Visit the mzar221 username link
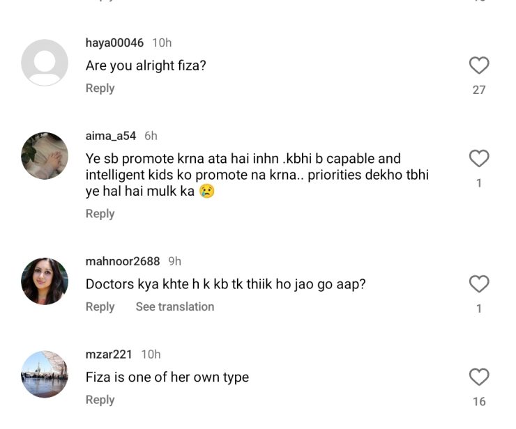 [x=109, y=354]
